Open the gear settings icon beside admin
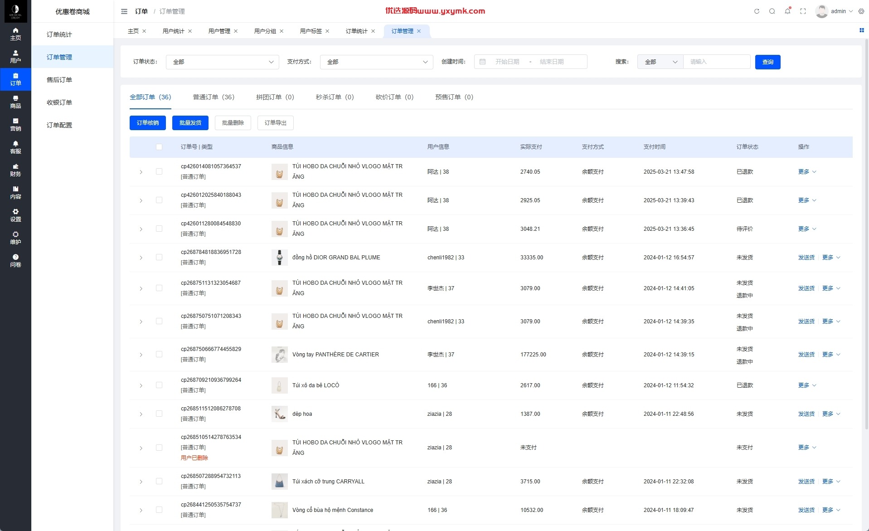869x531 pixels. point(861,11)
